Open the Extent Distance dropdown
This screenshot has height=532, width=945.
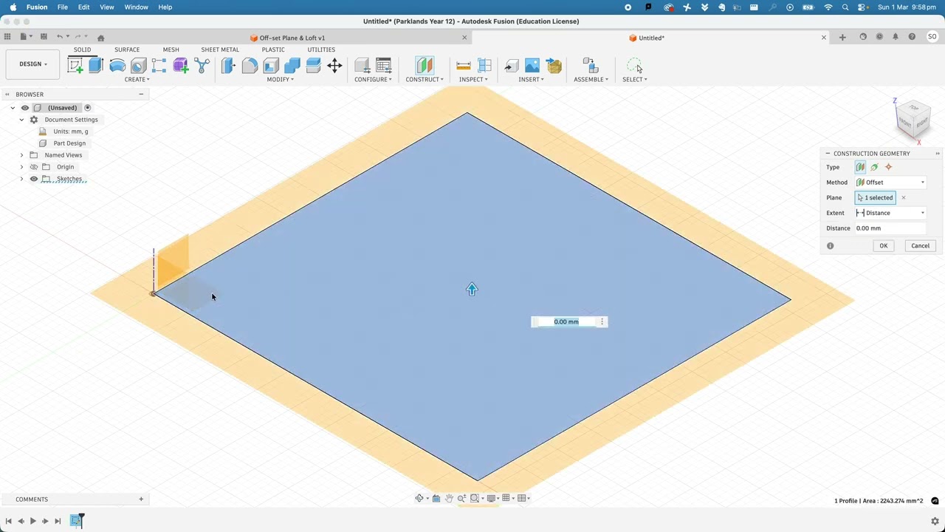(x=890, y=213)
